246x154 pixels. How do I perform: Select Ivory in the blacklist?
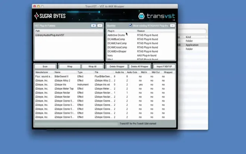tap(110, 55)
